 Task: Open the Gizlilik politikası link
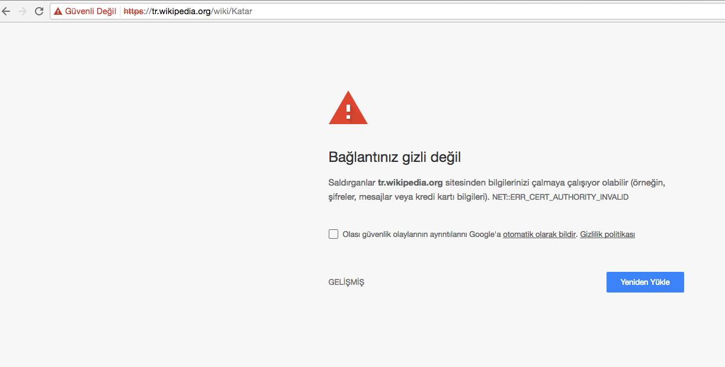pyautogui.click(x=607, y=234)
